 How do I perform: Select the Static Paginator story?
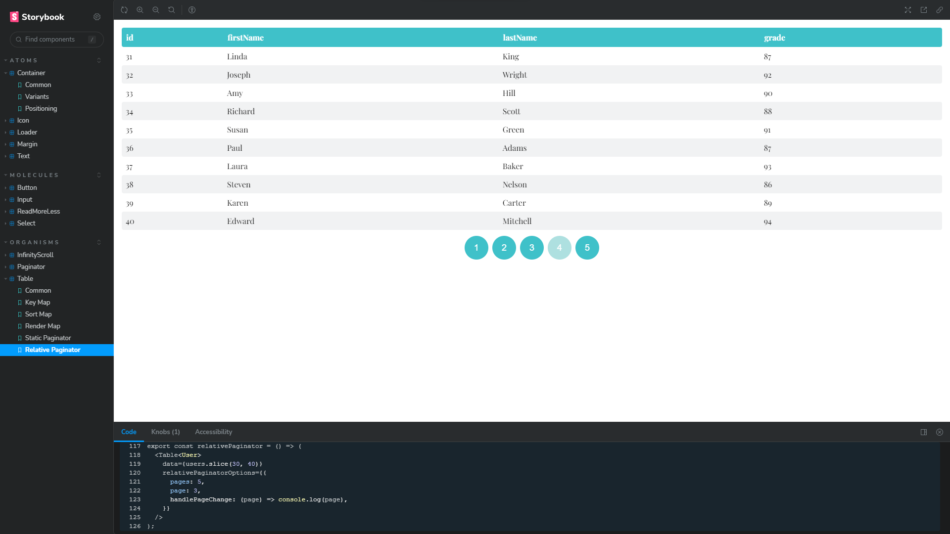click(48, 338)
